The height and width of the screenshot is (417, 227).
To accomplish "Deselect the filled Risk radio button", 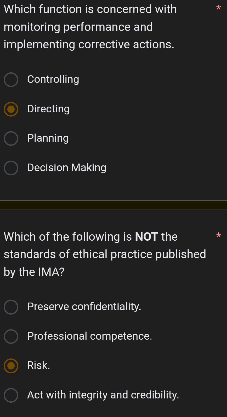I will [x=11, y=366].
